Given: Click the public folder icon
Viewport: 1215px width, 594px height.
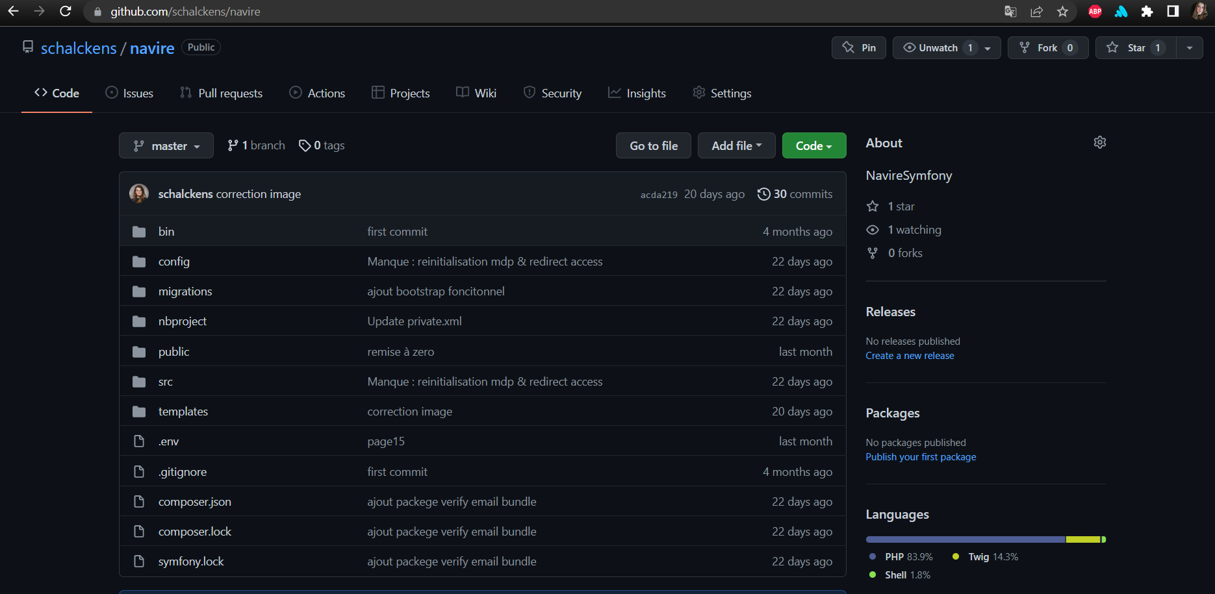Looking at the screenshot, I should (139, 352).
